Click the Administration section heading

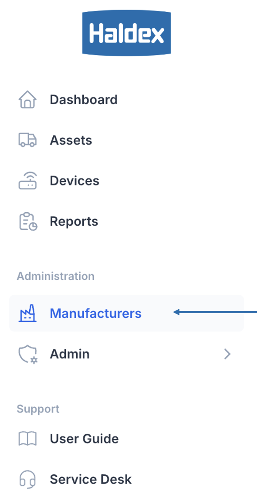[56, 276]
